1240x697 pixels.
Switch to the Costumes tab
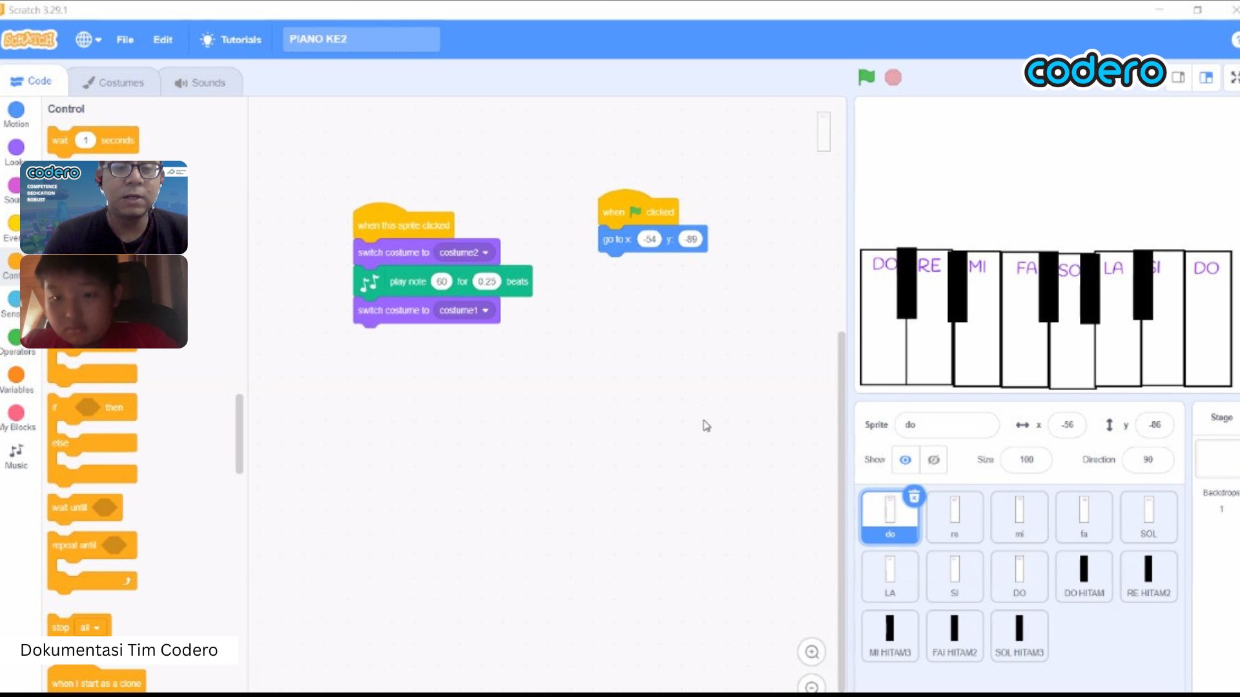[x=114, y=83]
